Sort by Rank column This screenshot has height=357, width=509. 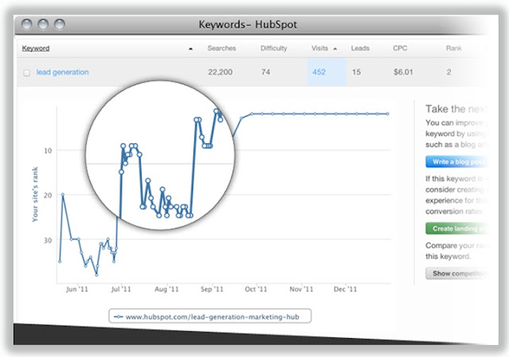coord(453,49)
